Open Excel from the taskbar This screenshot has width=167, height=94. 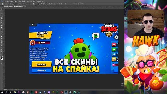click(x=57, y=92)
